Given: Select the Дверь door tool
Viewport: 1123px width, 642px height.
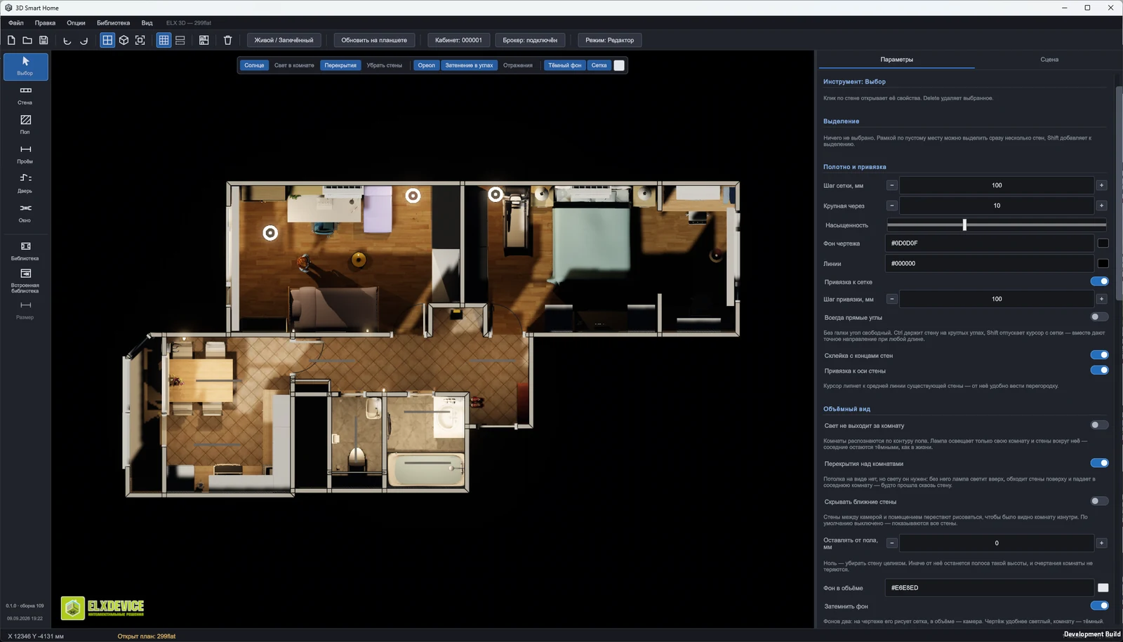Looking at the screenshot, I should [x=25, y=184].
